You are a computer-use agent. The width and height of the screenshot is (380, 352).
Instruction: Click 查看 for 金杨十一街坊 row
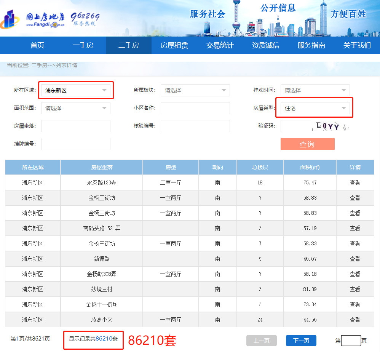coord(355,304)
